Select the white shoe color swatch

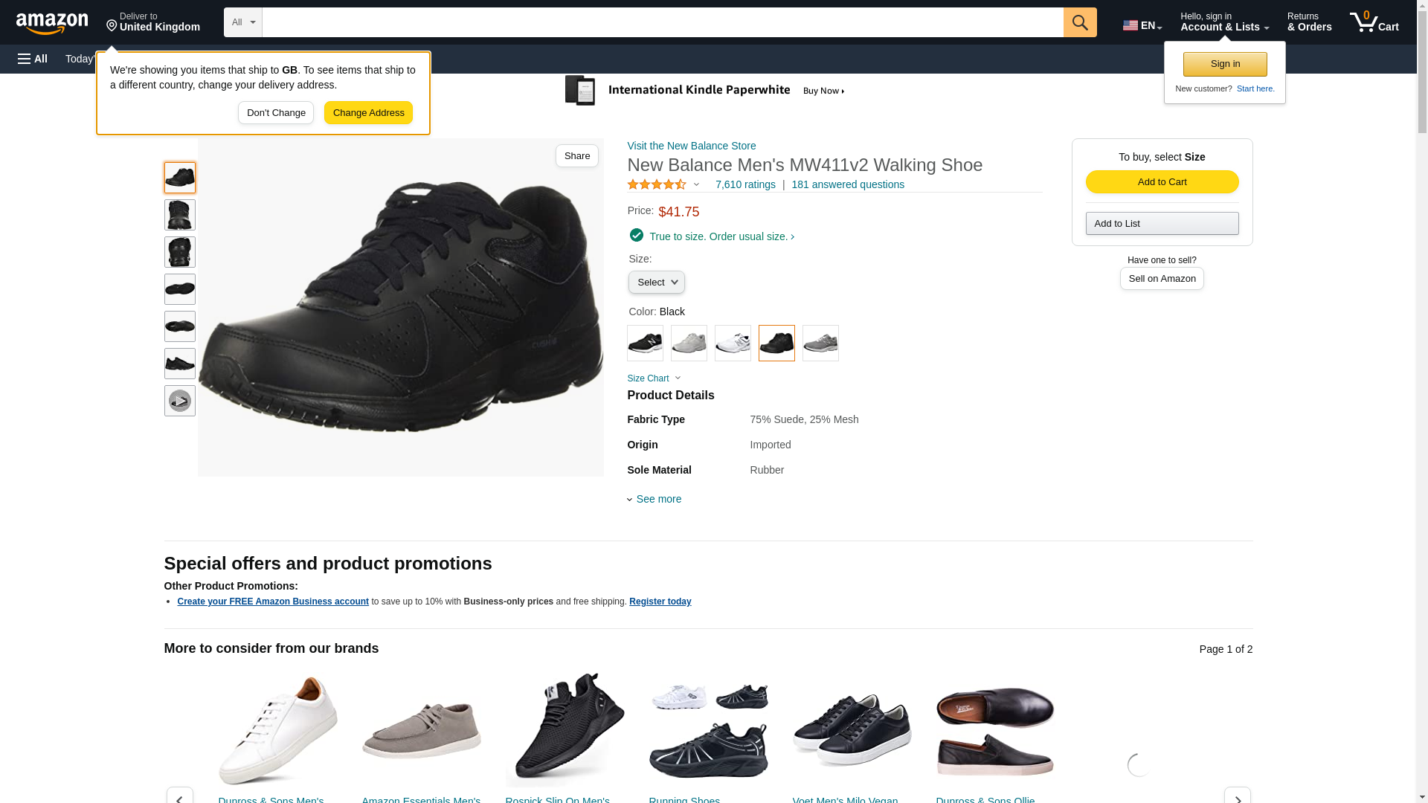733,344
